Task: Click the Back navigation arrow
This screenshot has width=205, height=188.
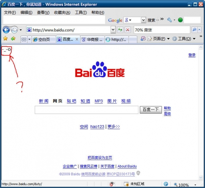Action: pos(6,30)
